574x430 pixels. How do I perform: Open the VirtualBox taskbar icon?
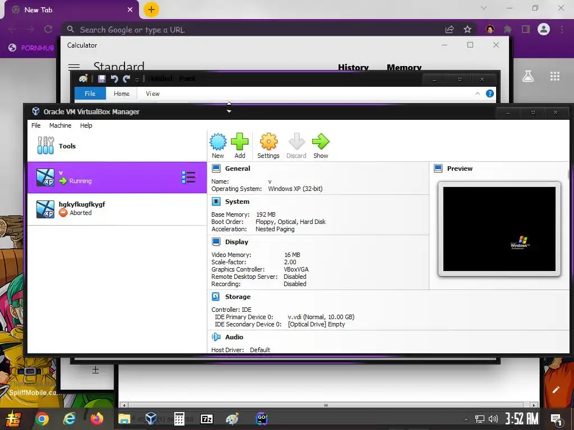tap(151, 419)
